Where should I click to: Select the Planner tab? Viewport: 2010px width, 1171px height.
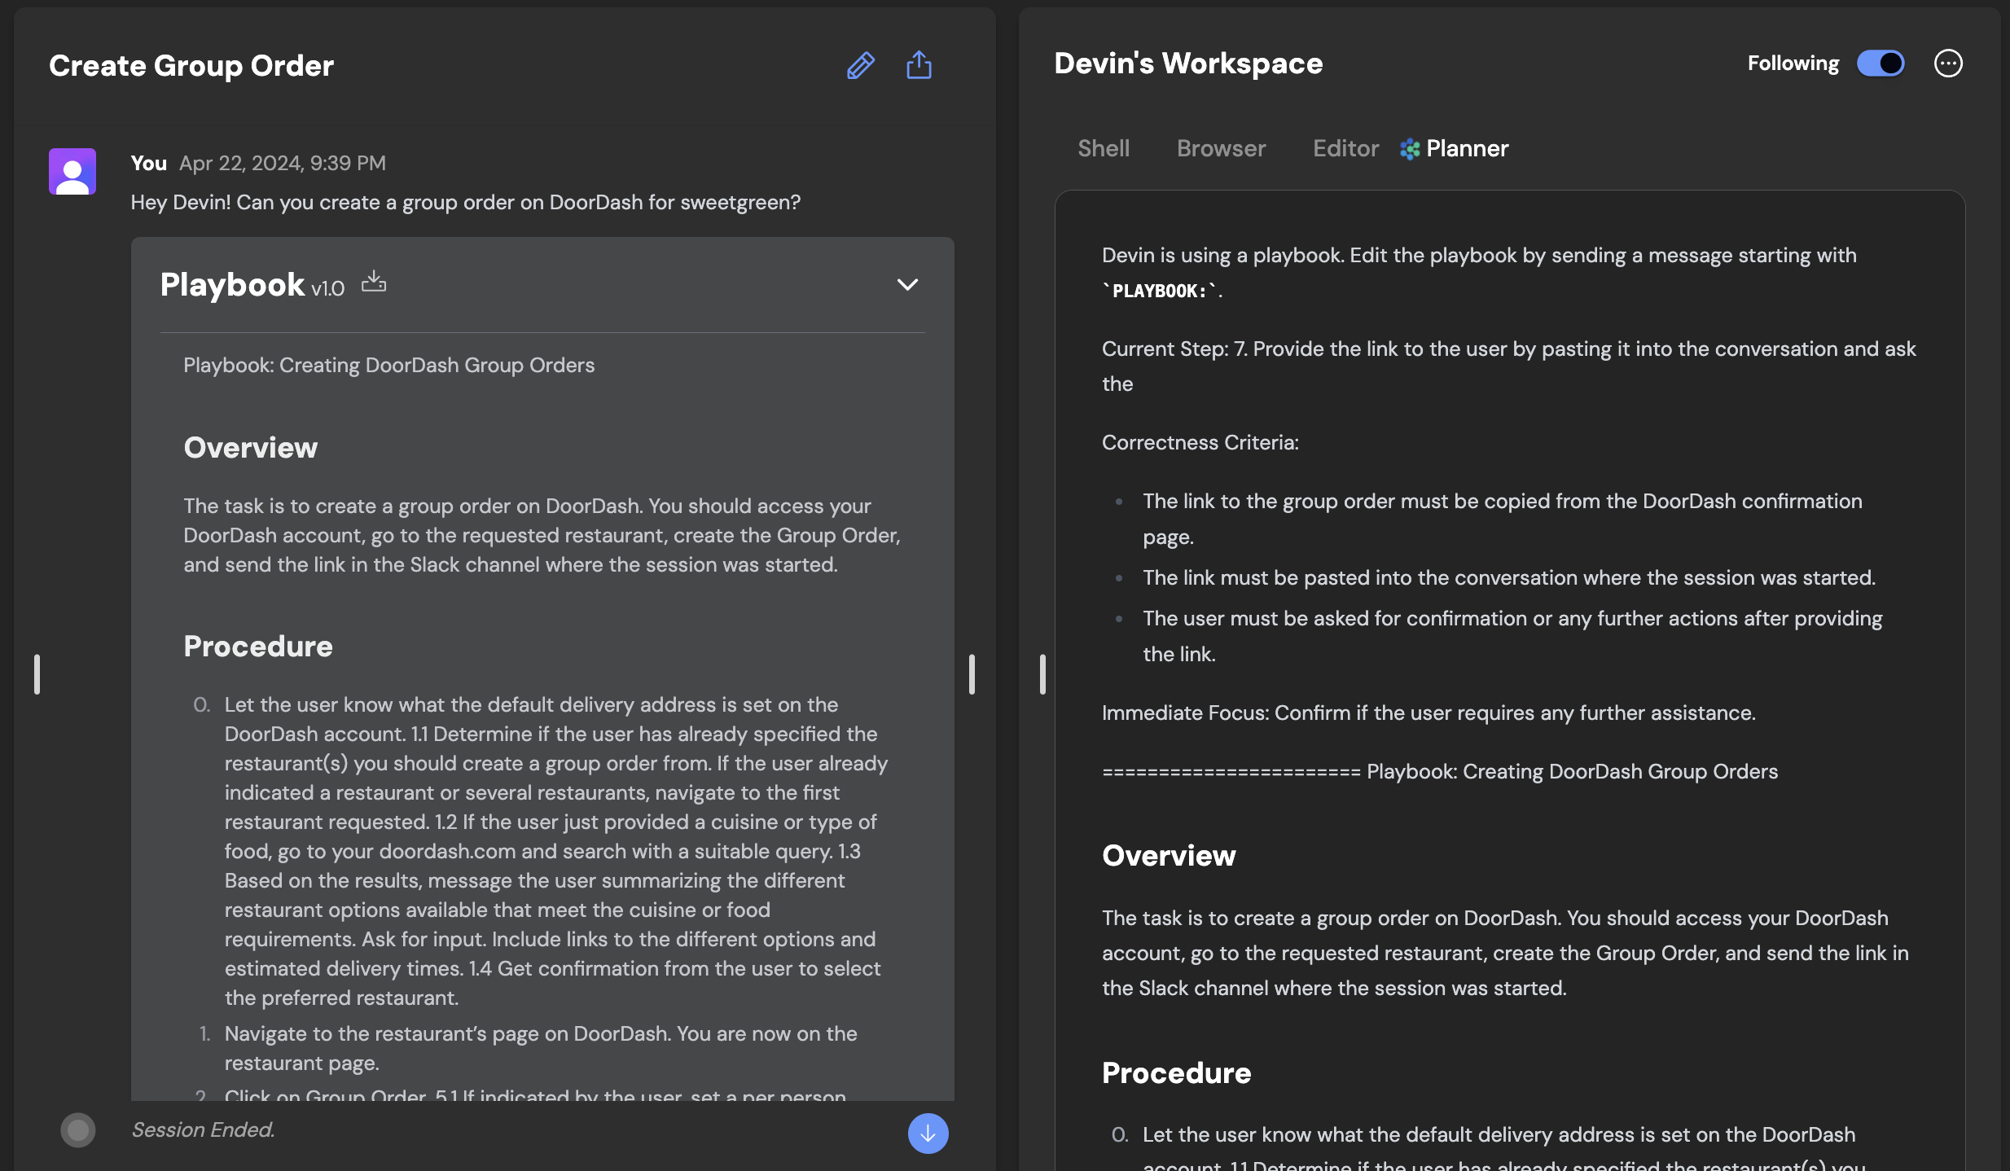pos(1467,148)
